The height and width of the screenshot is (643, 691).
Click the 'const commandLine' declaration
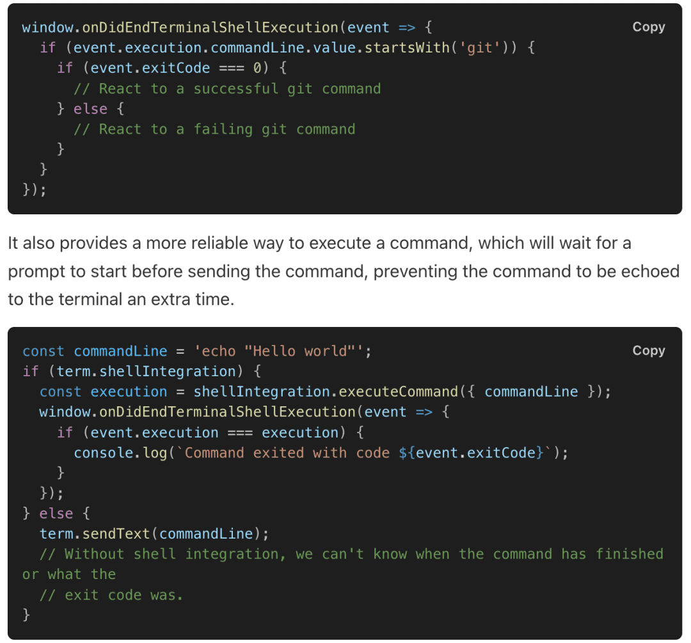point(95,351)
